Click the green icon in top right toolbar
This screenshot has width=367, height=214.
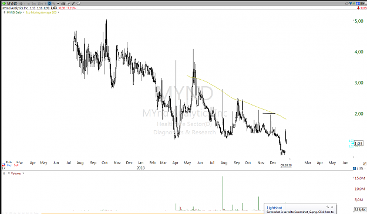pyautogui.click(x=353, y=4)
